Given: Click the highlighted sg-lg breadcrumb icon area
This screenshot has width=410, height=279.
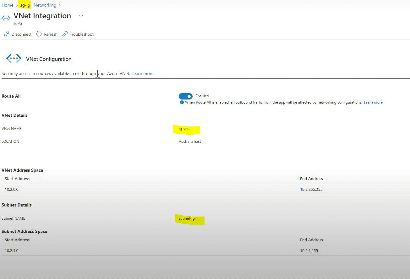Looking at the screenshot, I should (25, 5).
